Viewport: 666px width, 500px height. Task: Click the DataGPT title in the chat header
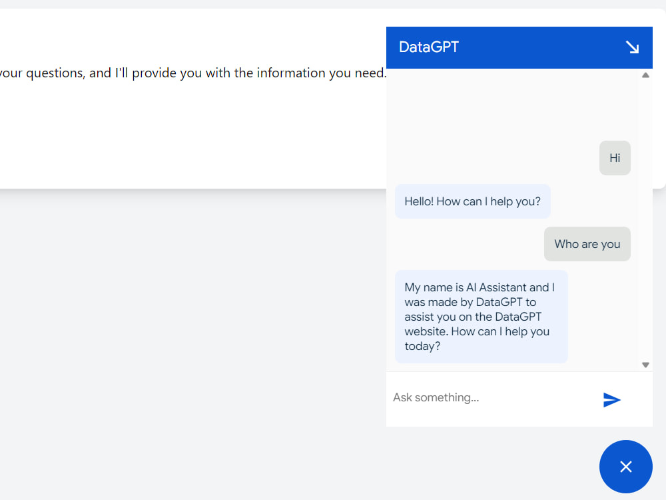click(429, 47)
